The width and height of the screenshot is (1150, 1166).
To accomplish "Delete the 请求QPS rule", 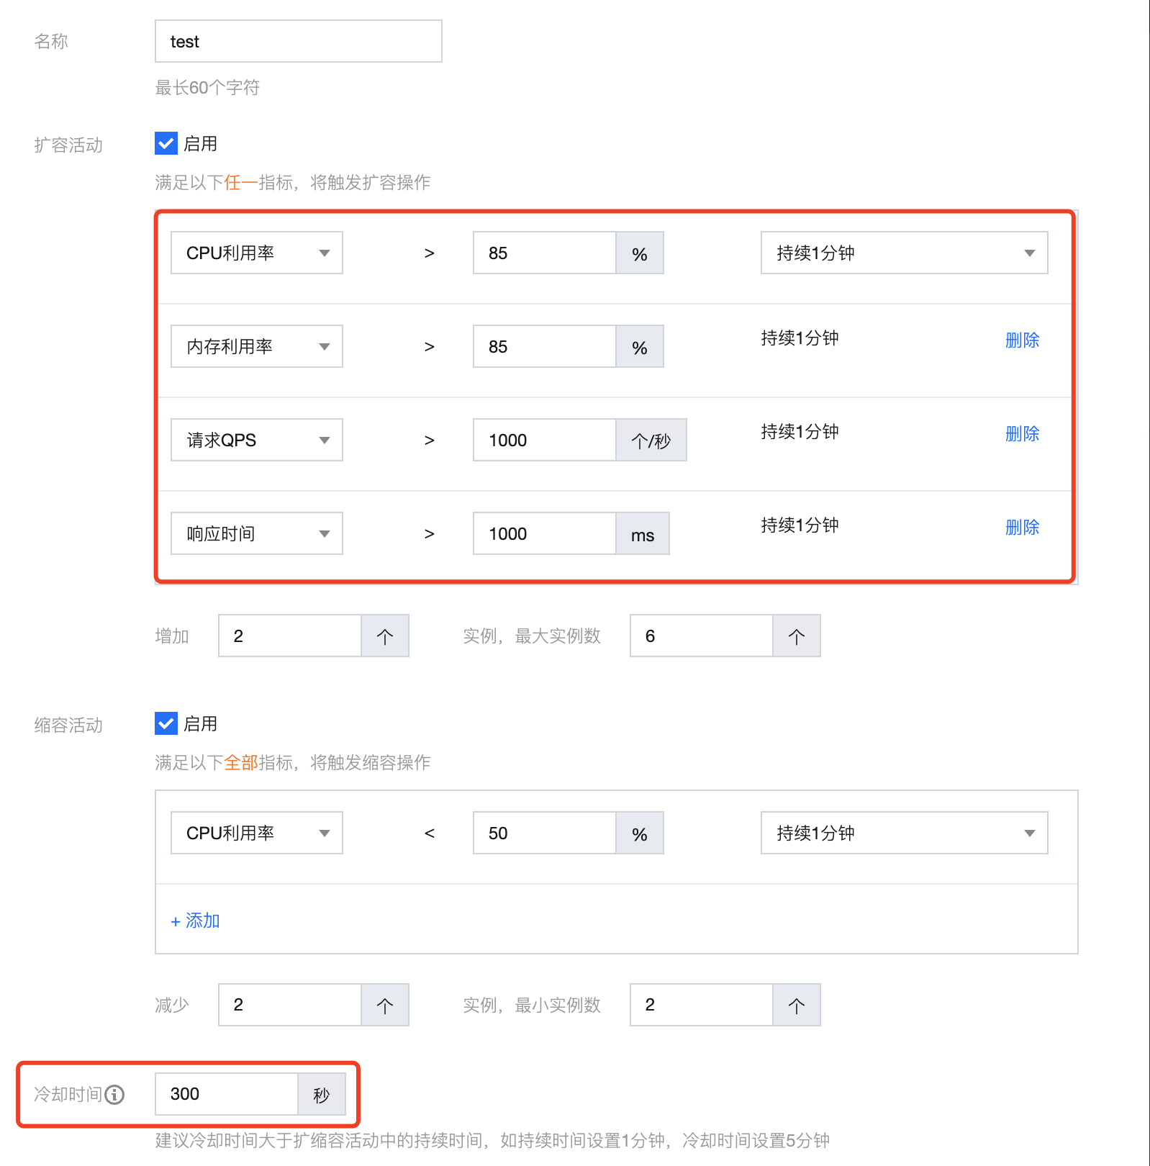I will tap(1022, 433).
